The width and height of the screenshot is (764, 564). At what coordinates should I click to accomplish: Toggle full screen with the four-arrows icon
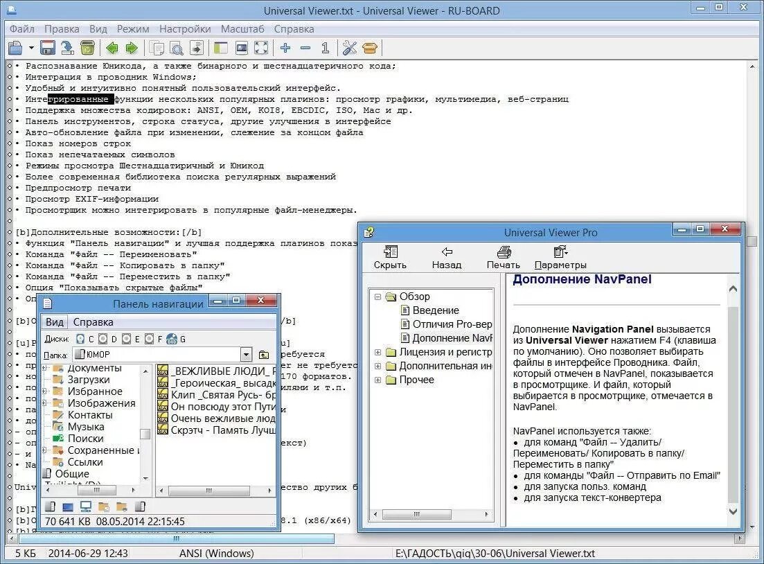[261, 48]
